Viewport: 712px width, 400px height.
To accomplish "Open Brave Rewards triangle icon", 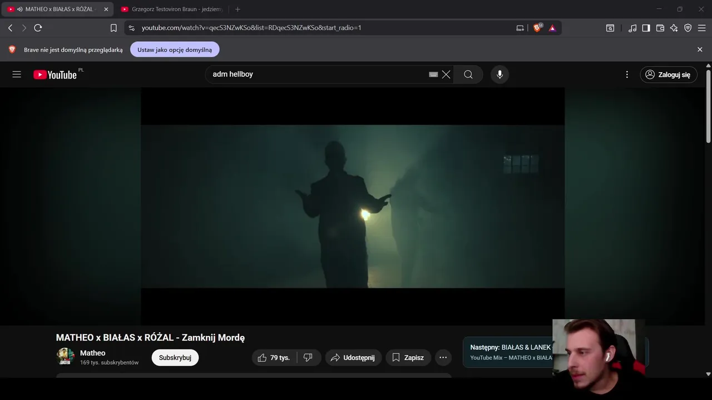I will coord(552,28).
